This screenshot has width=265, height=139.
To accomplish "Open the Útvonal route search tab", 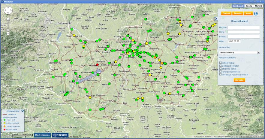I will pyautogui.click(x=226, y=13).
